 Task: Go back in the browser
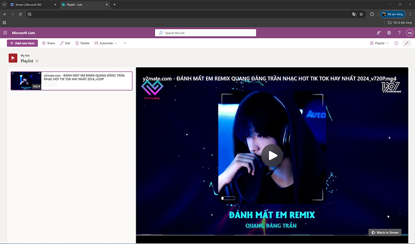(x=5, y=14)
